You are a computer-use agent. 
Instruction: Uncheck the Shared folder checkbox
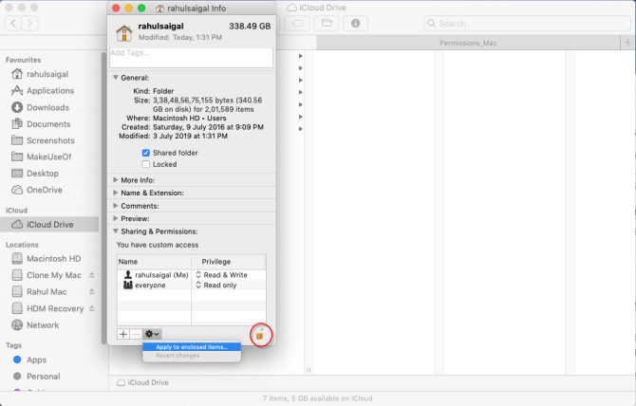click(x=146, y=153)
